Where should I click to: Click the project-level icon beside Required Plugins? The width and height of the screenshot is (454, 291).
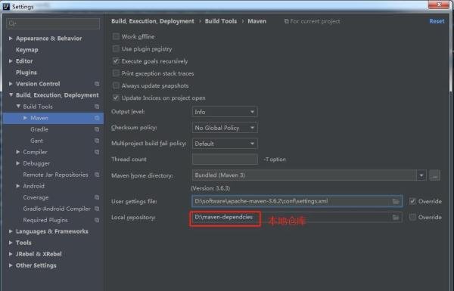point(97,220)
